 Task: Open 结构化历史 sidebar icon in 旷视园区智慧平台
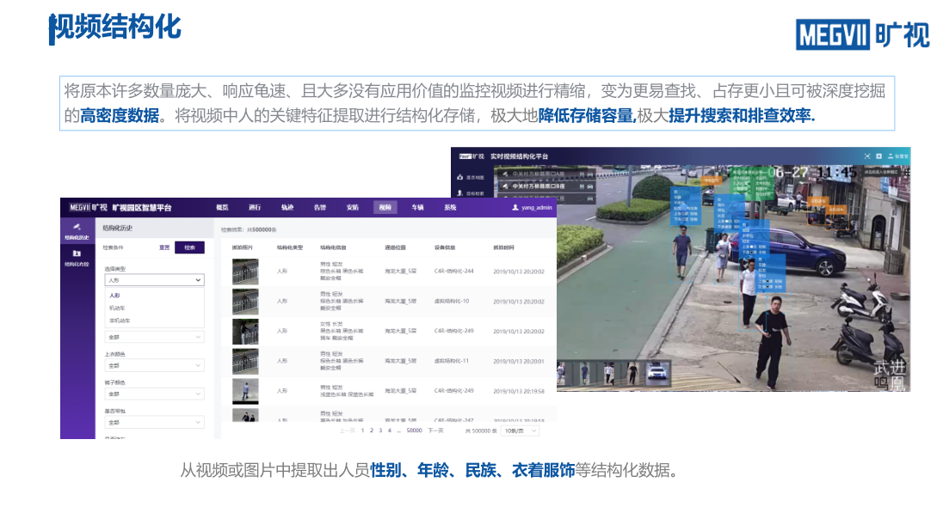click(77, 227)
